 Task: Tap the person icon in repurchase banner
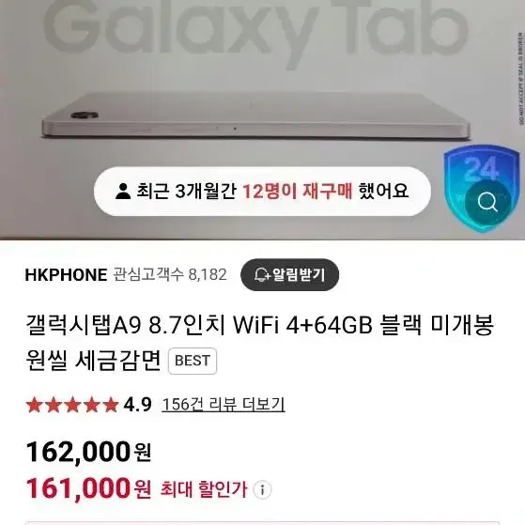click(123, 192)
